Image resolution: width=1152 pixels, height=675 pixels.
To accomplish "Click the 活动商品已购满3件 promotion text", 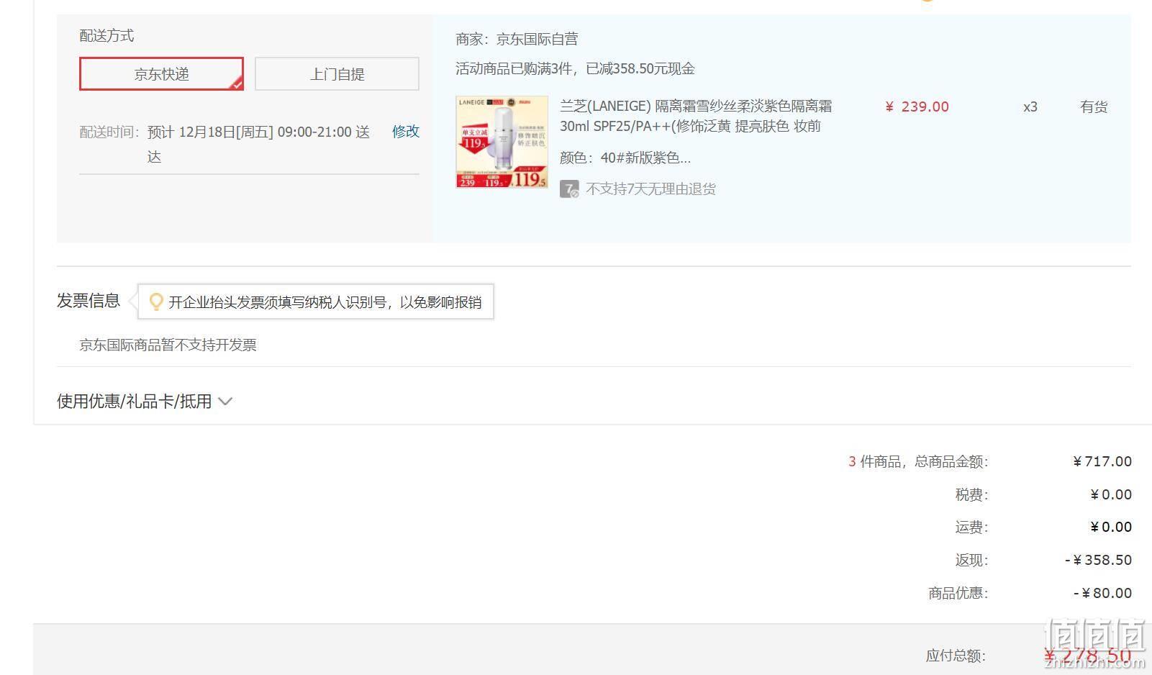I will tap(575, 68).
